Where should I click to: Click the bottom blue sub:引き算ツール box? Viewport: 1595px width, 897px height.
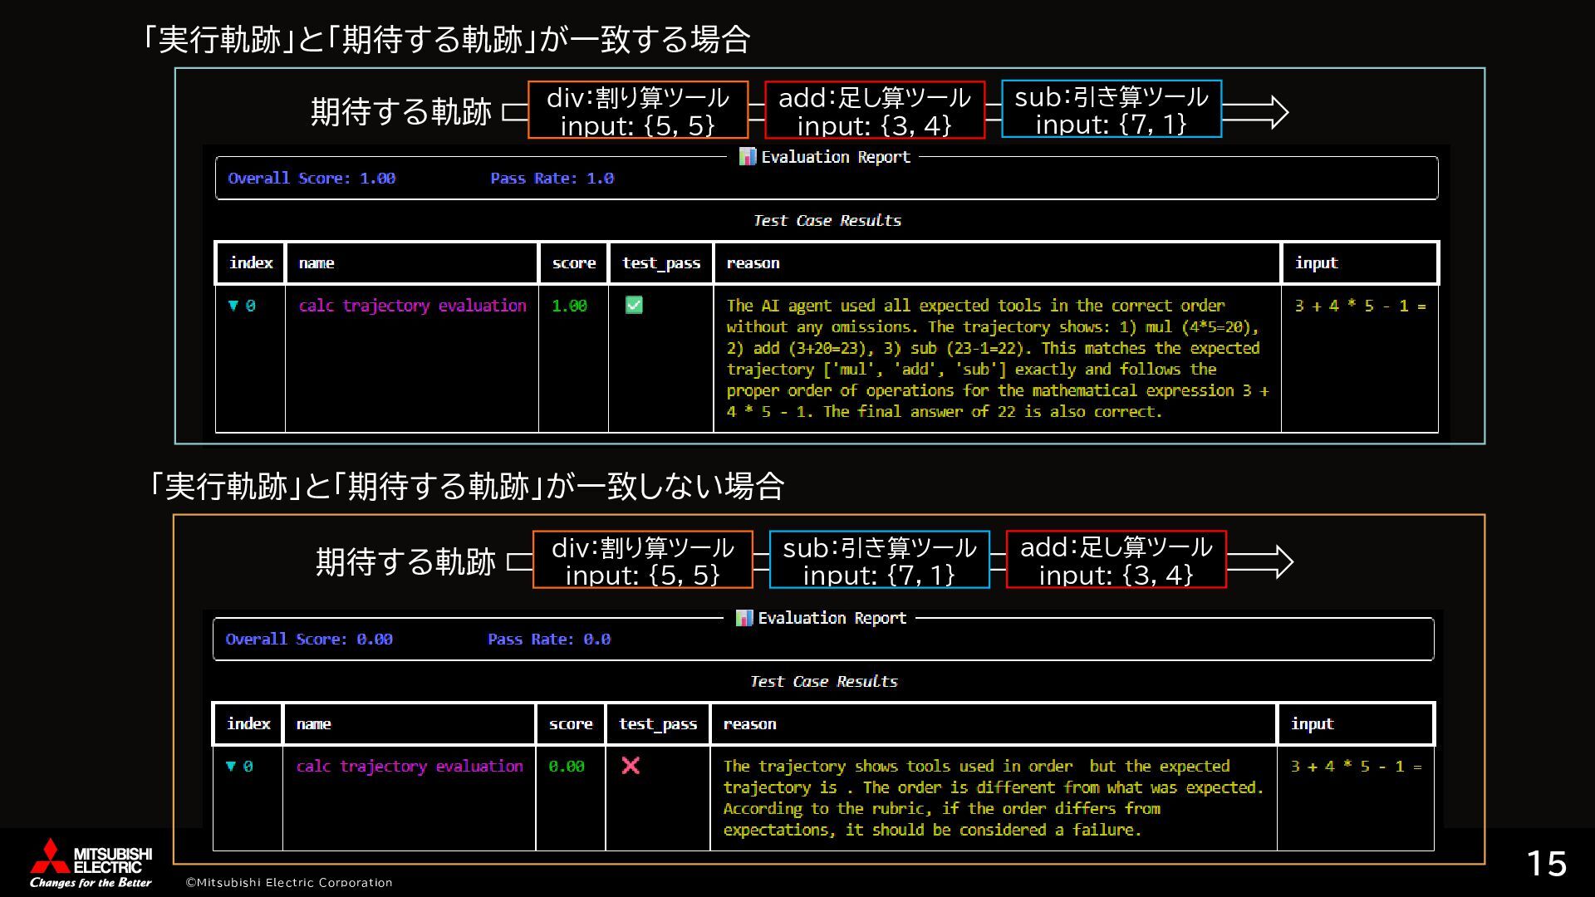pyautogui.click(x=879, y=560)
